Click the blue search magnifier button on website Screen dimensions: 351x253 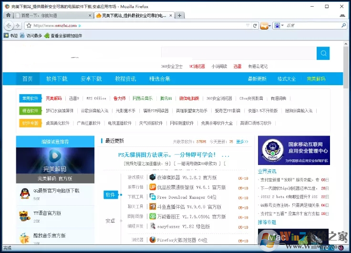pos(323,53)
